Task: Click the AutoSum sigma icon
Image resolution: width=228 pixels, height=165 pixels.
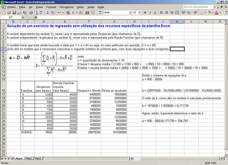Action: click(73, 12)
